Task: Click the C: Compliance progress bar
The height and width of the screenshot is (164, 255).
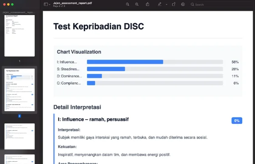Action: coord(155,83)
